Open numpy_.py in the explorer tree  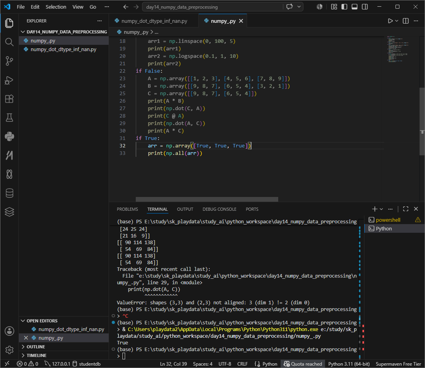click(64, 40)
